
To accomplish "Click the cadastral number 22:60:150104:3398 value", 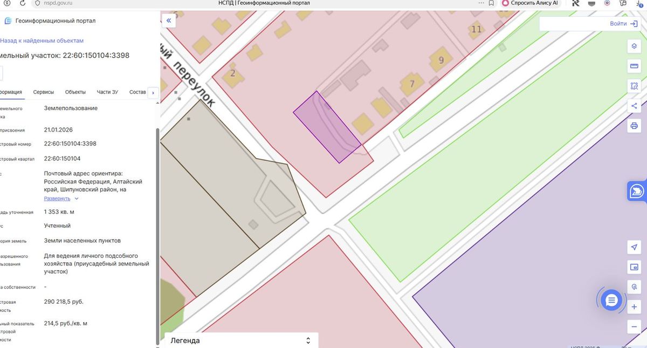I will click(x=70, y=144).
